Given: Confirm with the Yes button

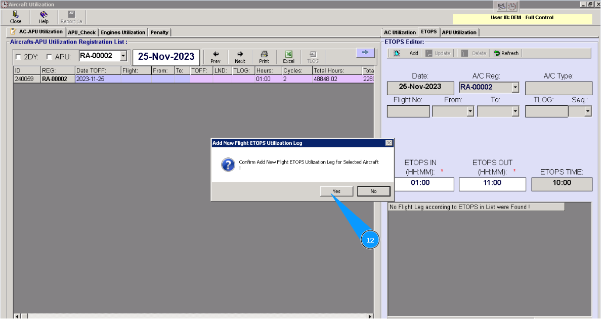Looking at the screenshot, I should point(336,191).
